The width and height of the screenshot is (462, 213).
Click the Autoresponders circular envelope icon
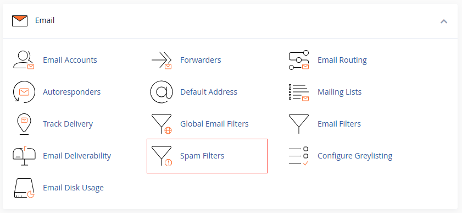coord(24,92)
